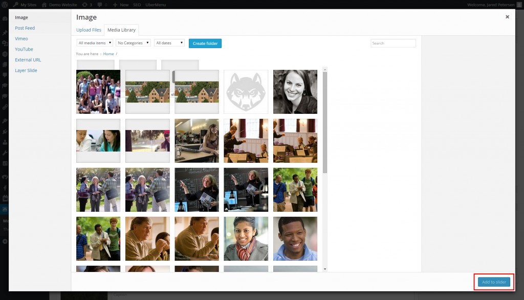This screenshot has width=524, height=300.
Task: Expand the All dates filter
Action: [169, 43]
